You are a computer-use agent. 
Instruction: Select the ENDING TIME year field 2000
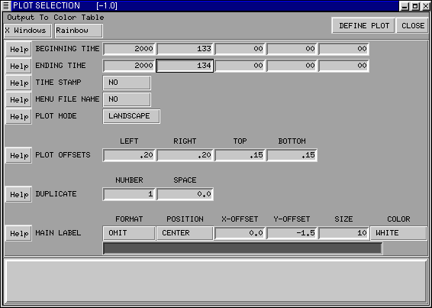(129, 66)
